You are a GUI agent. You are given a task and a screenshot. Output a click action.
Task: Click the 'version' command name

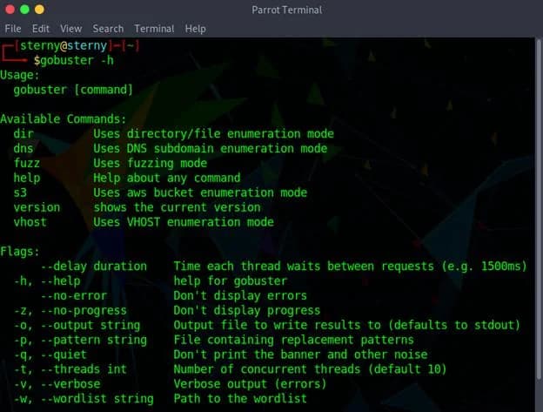pos(37,207)
